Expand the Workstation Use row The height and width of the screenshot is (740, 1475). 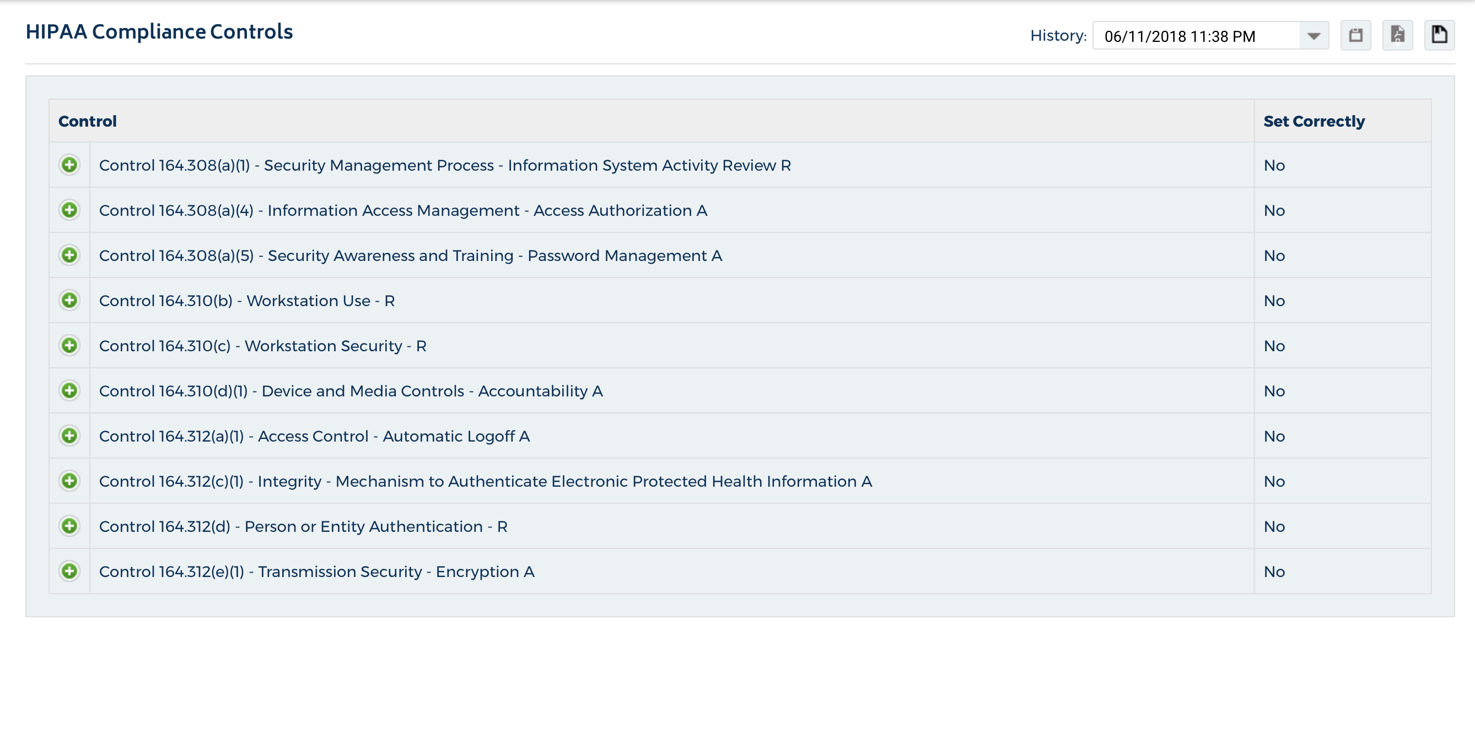[69, 301]
